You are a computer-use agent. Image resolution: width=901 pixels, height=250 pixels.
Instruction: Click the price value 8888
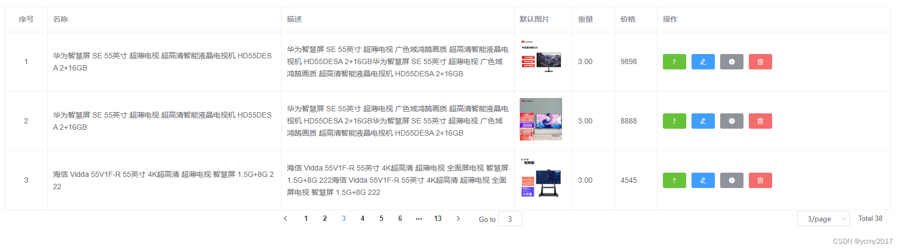628,121
